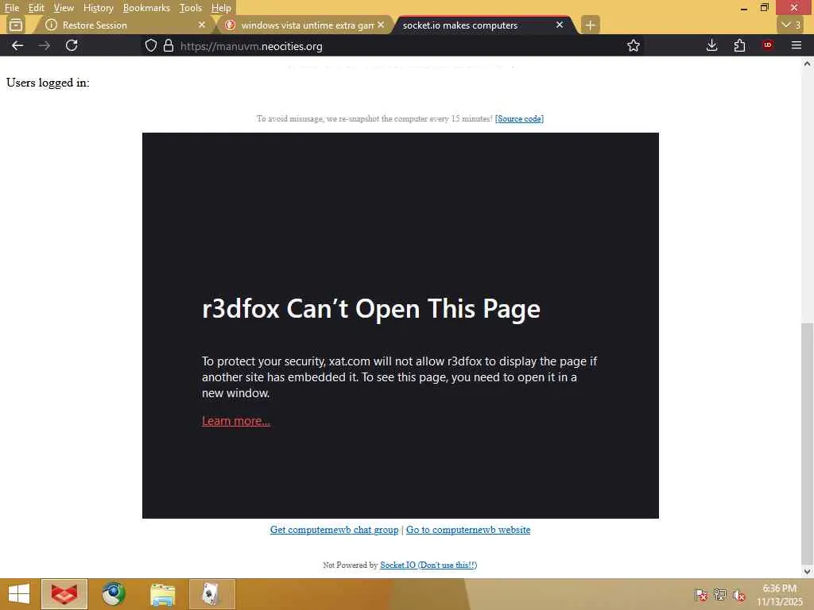Open the extensions puzzle icon

(x=740, y=45)
